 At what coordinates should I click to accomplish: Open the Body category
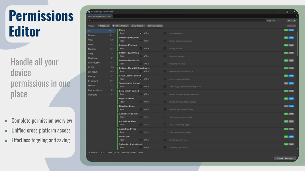101,44
